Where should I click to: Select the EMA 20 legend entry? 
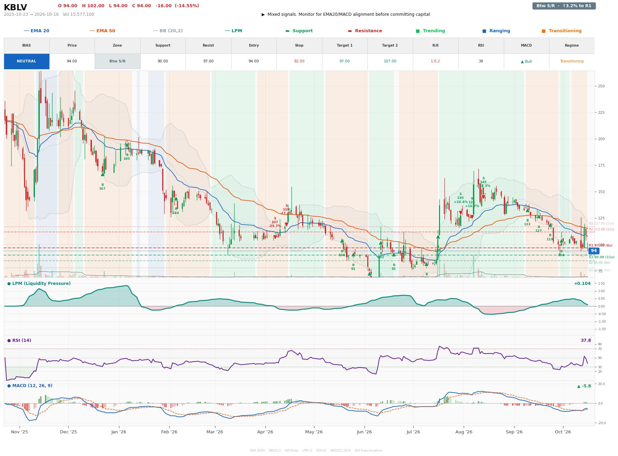[x=36, y=31]
